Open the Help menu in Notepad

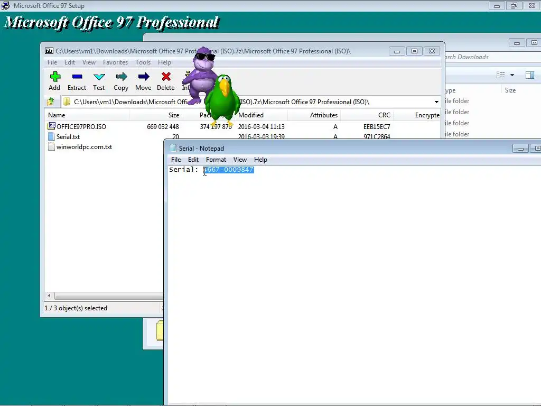[x=260, y=160]
